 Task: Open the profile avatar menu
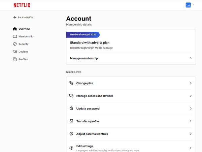(188, 5)
